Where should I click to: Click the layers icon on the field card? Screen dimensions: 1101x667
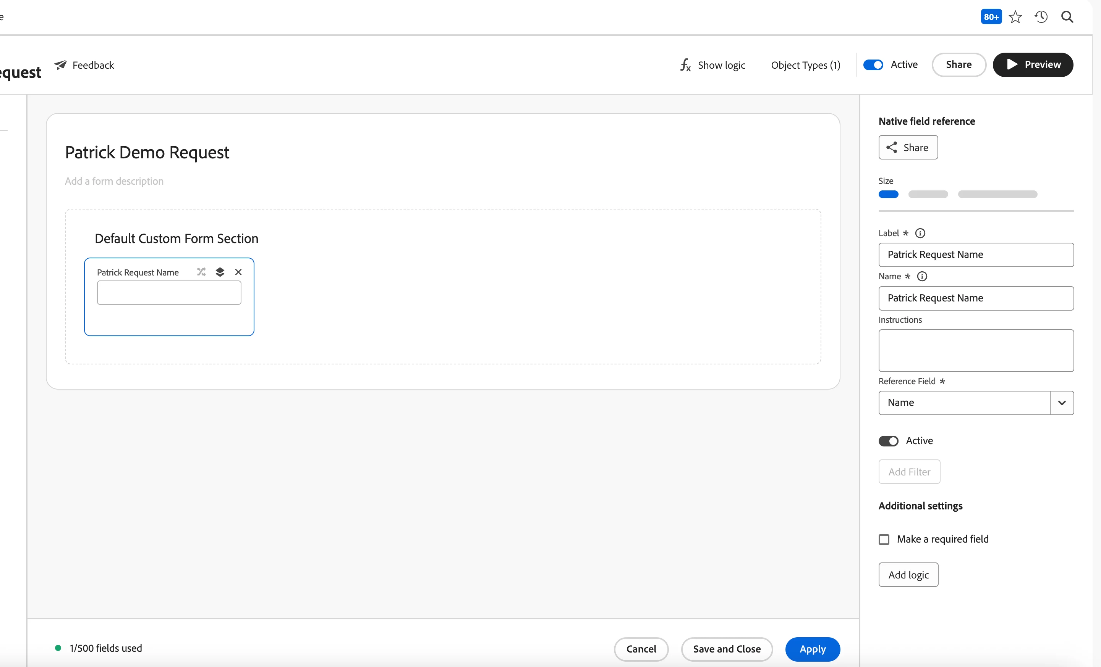(x=220, y=272)
